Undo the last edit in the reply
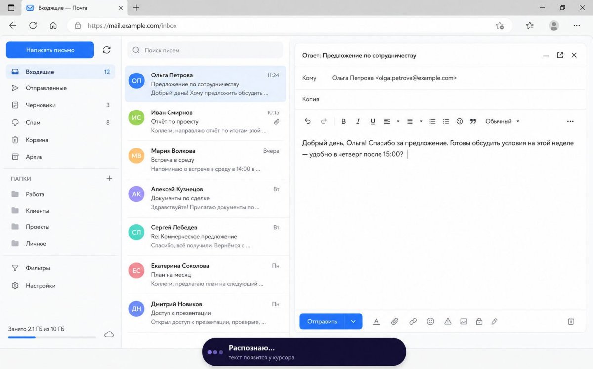 (x=308, y=121)
